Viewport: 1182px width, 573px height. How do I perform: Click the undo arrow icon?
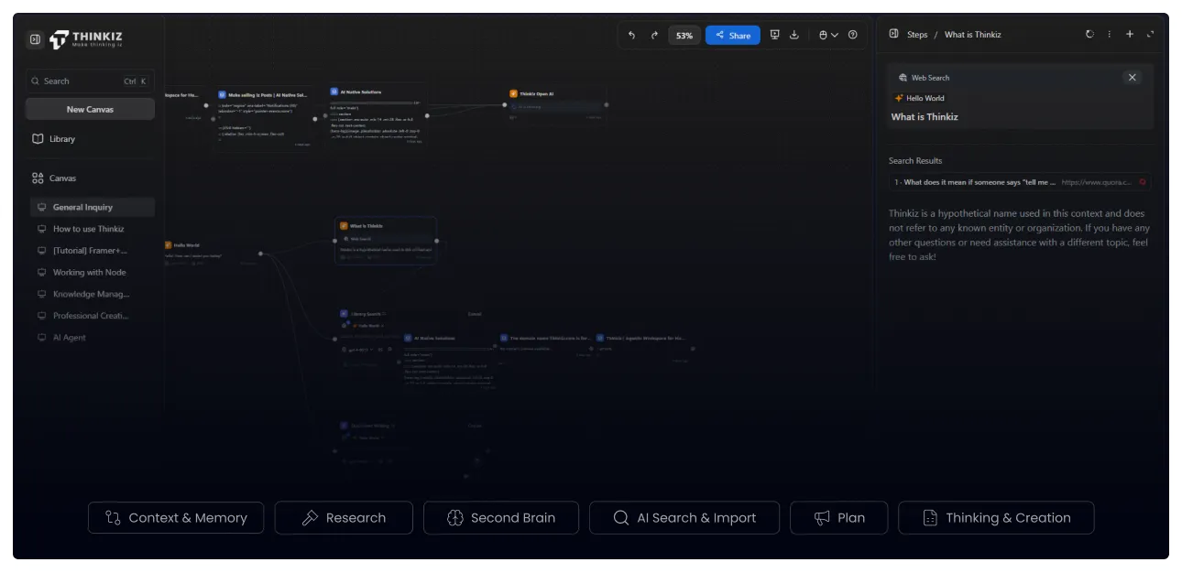631,36
